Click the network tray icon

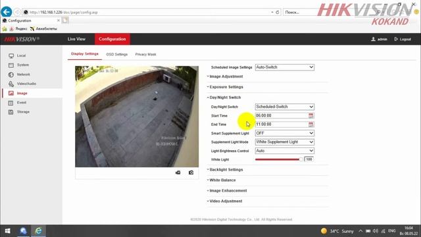pyautogui.click(x=384, y=231)
